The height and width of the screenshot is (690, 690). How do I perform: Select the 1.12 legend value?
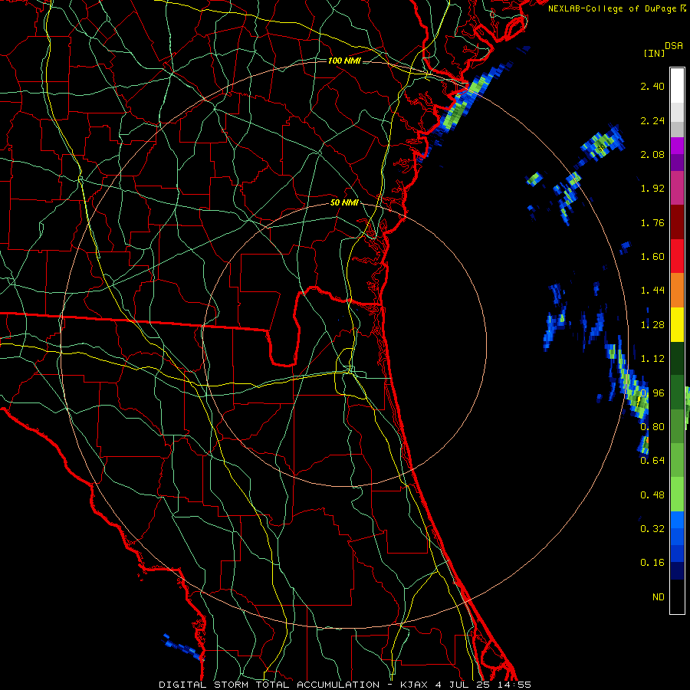pos(652,359)
